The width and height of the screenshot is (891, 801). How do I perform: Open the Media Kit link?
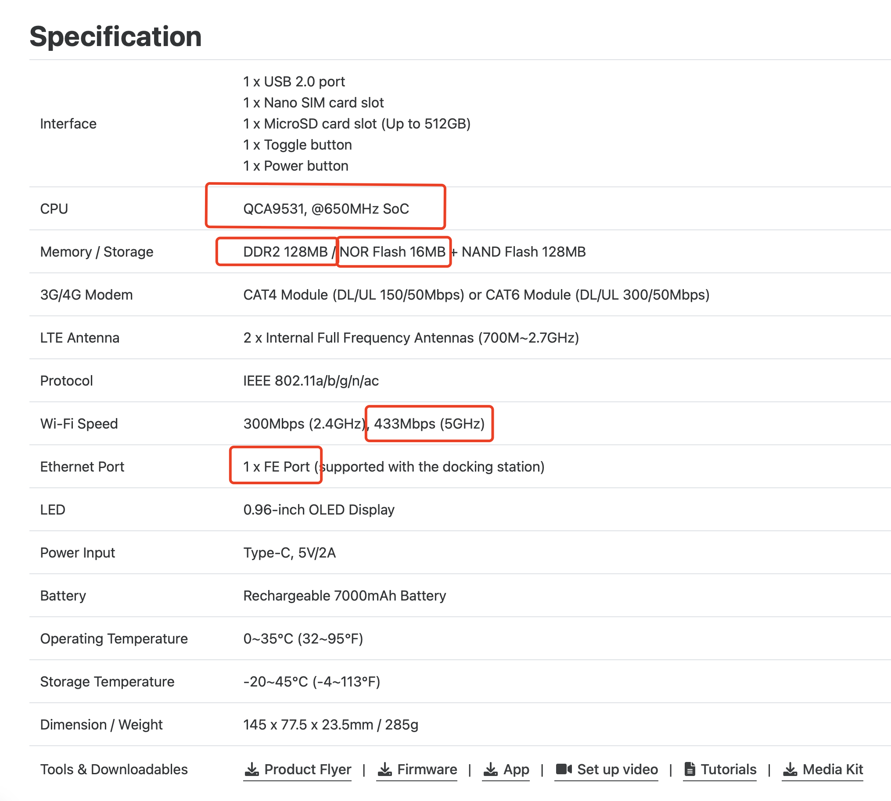coord(833,769)
